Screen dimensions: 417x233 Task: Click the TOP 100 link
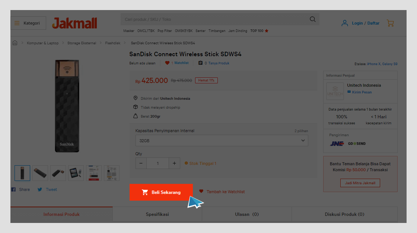point(257,31)
